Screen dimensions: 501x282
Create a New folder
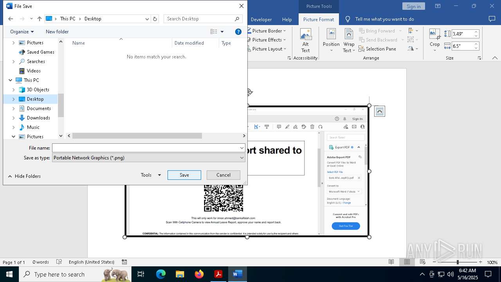(57, 32)
